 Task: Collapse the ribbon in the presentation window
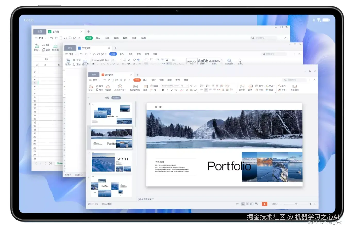[x=314, y=80]
